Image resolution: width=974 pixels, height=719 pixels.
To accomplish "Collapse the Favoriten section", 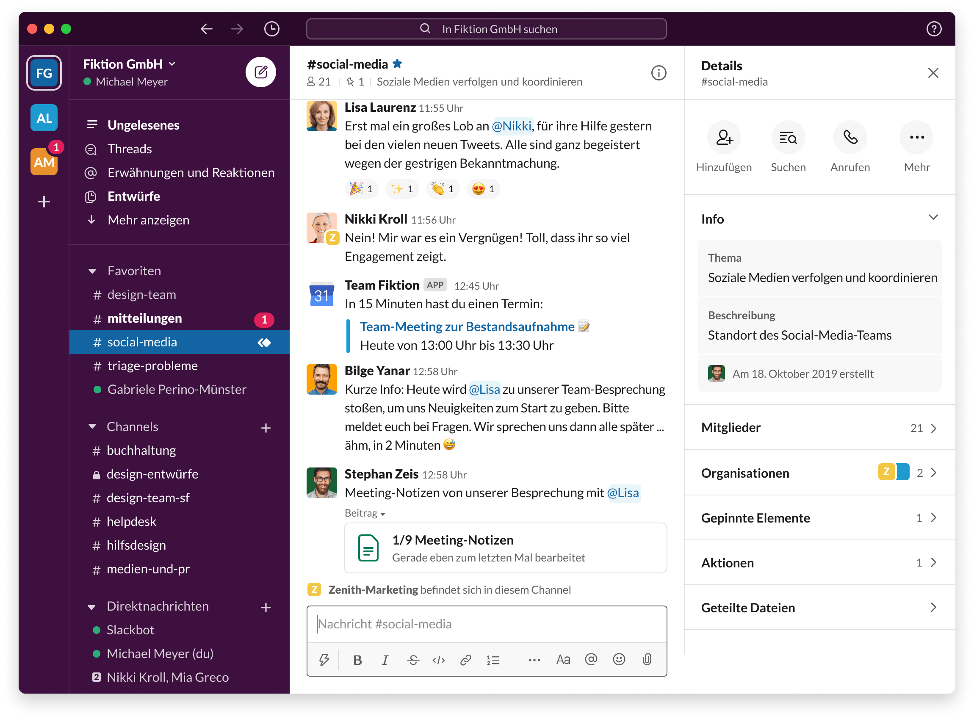I will click(92, 271).
